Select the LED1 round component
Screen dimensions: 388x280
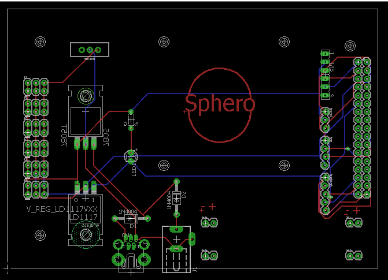[x=131, y=156]
